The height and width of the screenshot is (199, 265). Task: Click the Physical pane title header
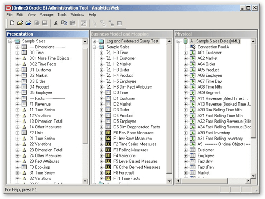coord(215,34)
